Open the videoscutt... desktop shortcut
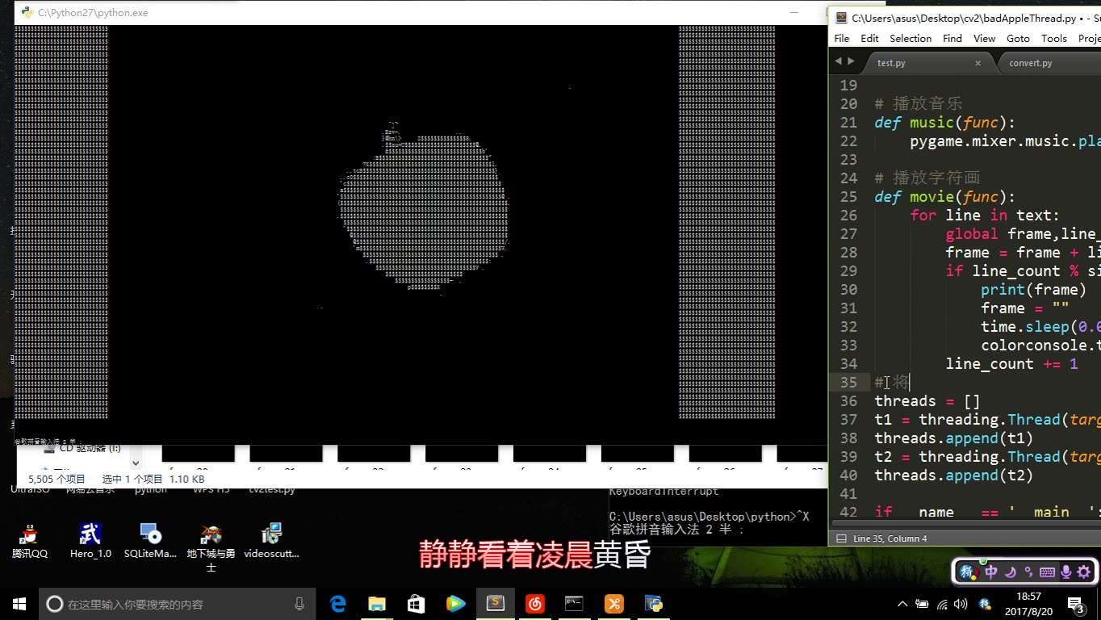This screenshot has height=620, width=1101. point(271,541)
